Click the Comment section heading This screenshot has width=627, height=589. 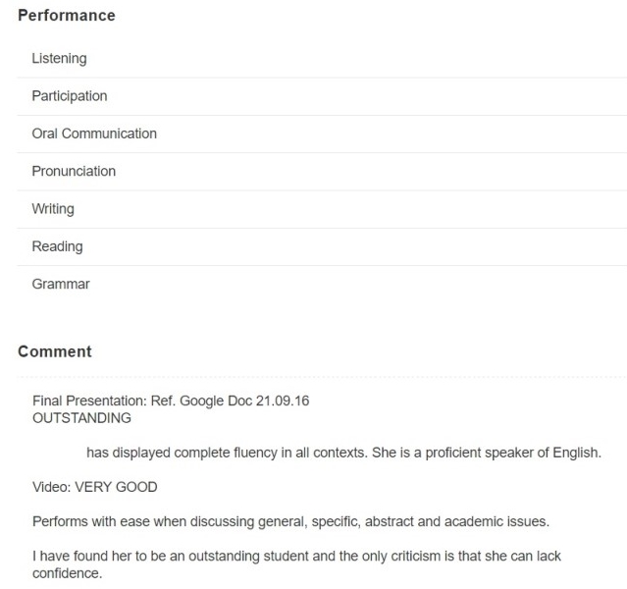point(55,351)
